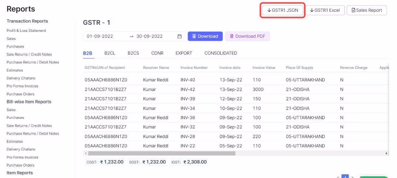Switch to the CONSOLIDATED tab
Screen dimensions: 397x178
(221, 53)
